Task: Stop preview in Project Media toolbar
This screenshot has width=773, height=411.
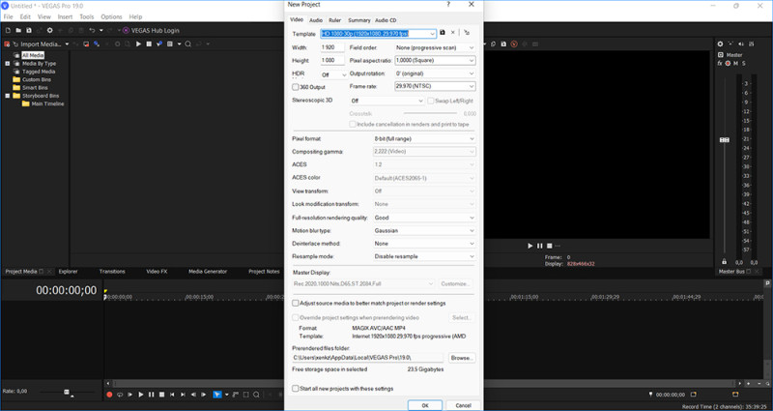Action: 149,44
